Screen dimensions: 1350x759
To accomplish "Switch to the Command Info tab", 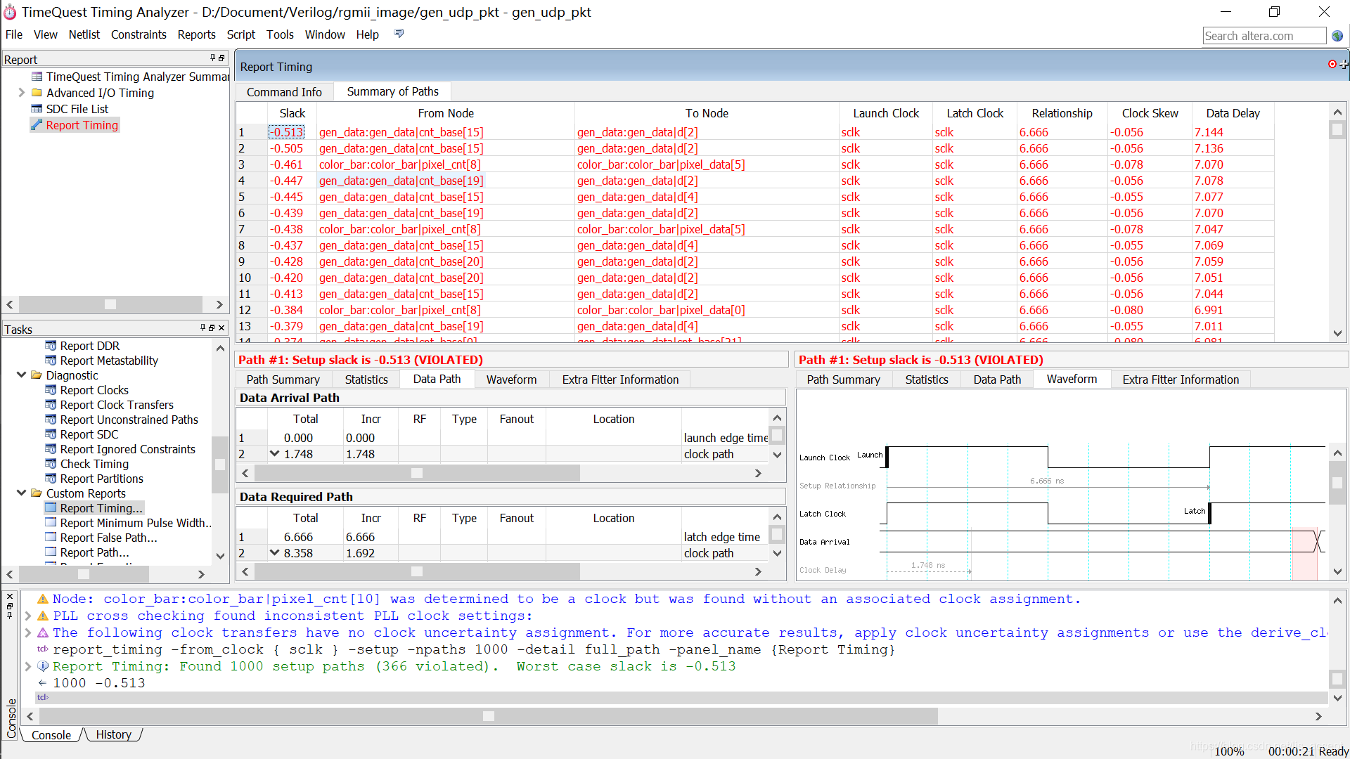I will (284, 92).
